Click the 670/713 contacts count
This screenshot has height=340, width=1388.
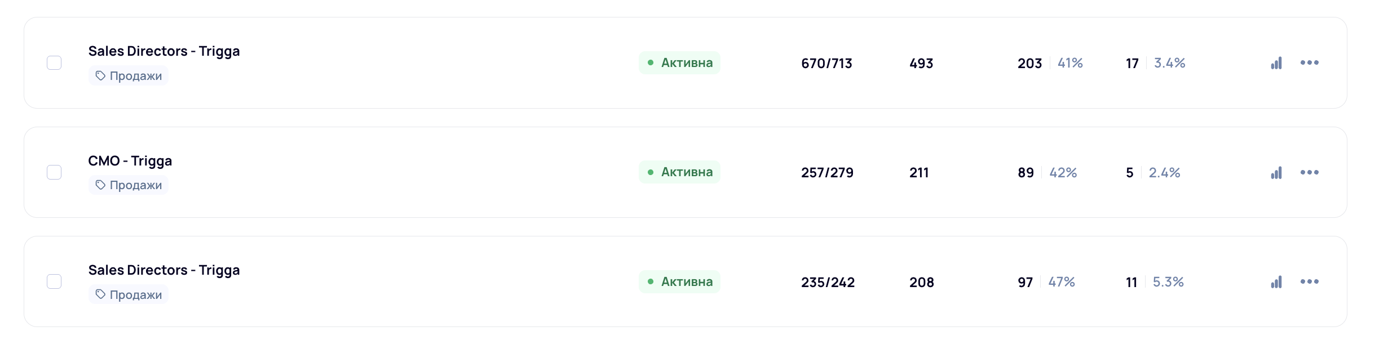pyautogui.click(x=826, y=64)
